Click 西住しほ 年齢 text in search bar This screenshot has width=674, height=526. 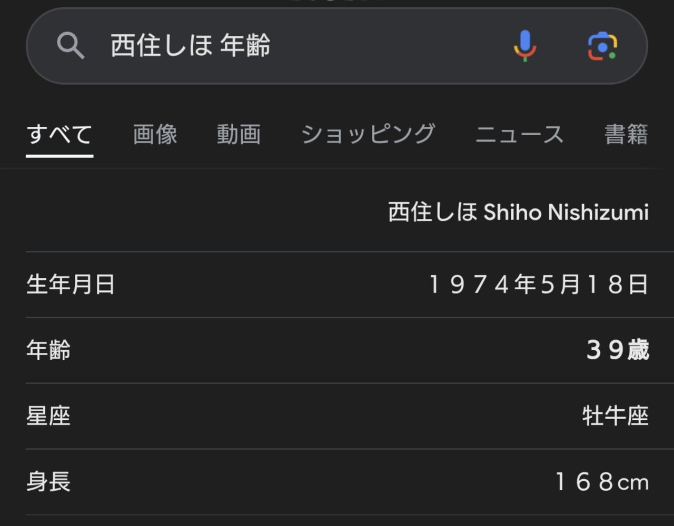(191, 46)
